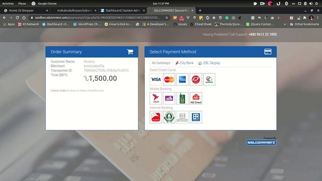Select the green mobile phone banking icon
Image resolution: width=322 pixels, height=181 pixels.
pyautogui.click(x=182, y=98)
